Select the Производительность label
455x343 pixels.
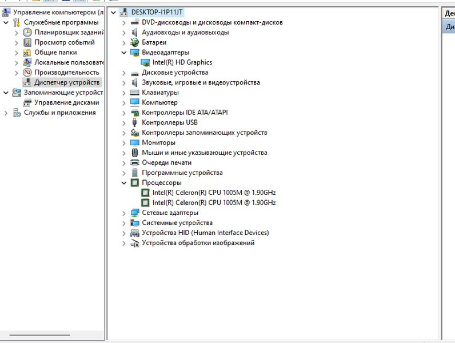click(67, 73)
